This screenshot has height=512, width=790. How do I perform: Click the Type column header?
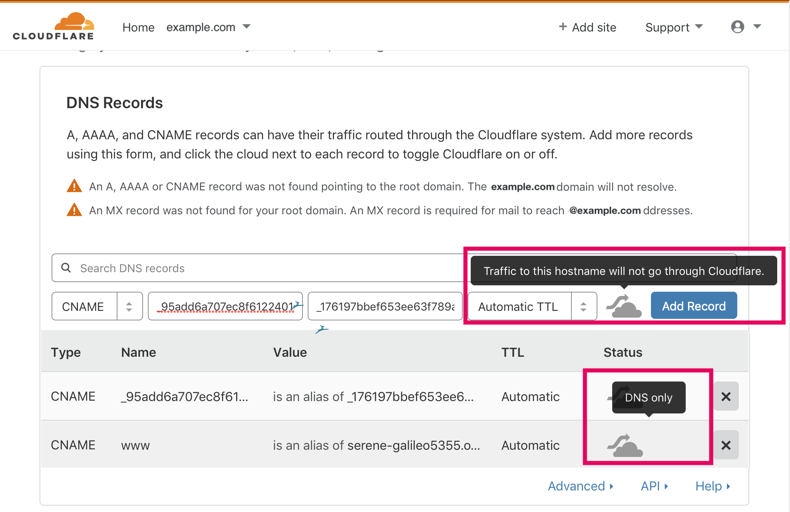click(x=66, y=352)
